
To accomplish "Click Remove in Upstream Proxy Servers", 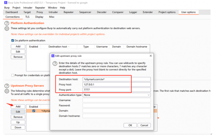I will (18, 117).
